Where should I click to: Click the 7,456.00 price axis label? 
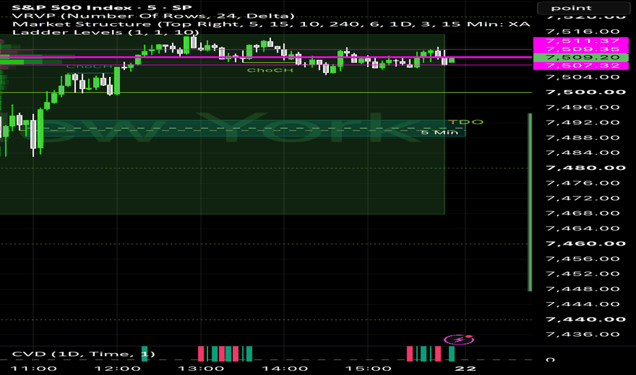[x=583, y=259]
